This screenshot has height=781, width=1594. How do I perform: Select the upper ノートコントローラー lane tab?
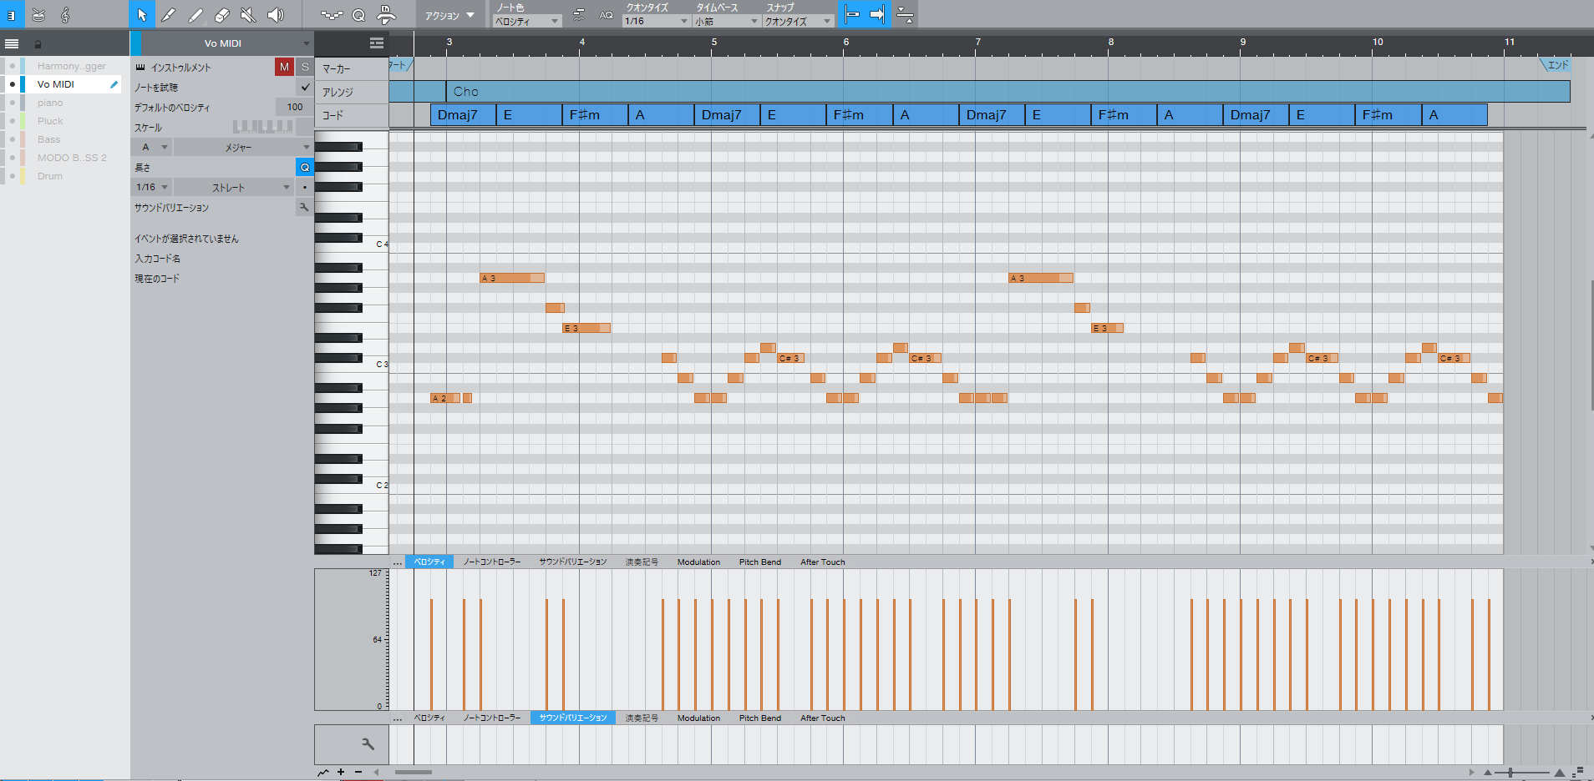click(x=492, y=562)
